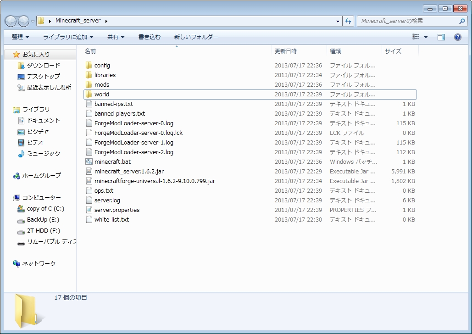Image resolution: width=472 pixels, height=334 pixels.
Task: Select ネットワーク in navigation pane
Action: [39, 263]
